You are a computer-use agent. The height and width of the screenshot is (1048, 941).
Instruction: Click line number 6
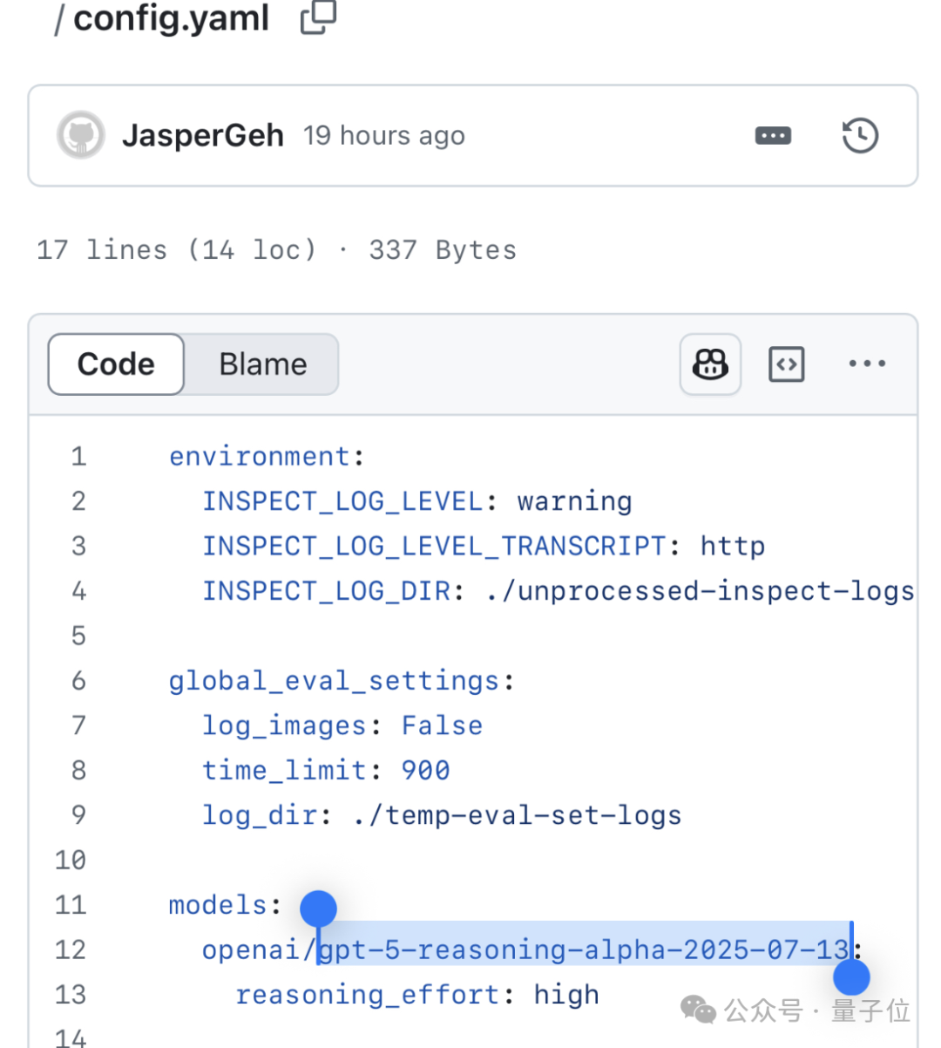pyautogui.click(x=78, y=680)
